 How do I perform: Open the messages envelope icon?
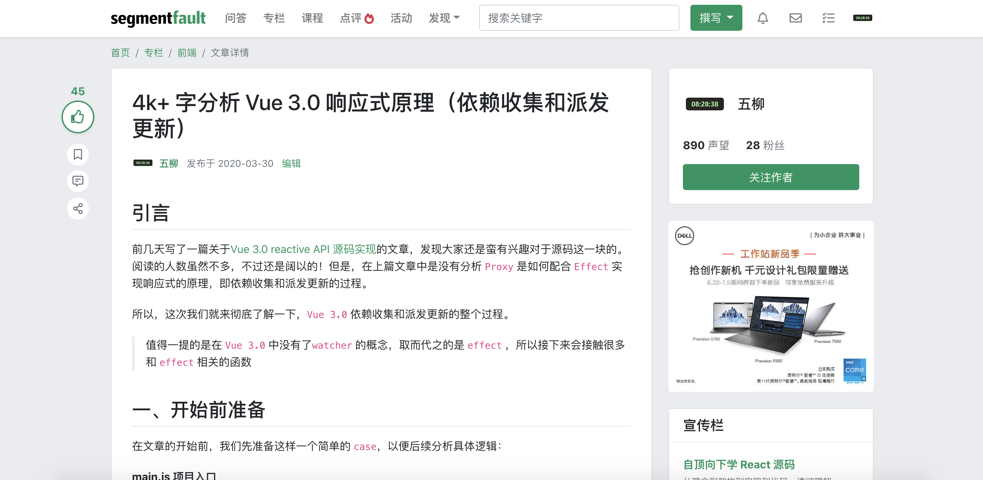tap(795, 18)
